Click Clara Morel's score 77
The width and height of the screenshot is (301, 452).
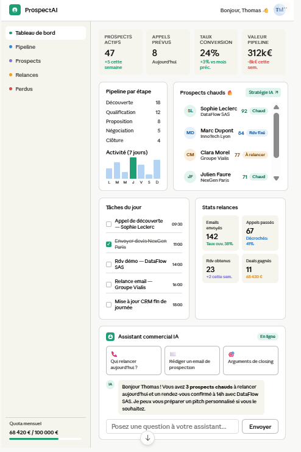click(237, 155)
